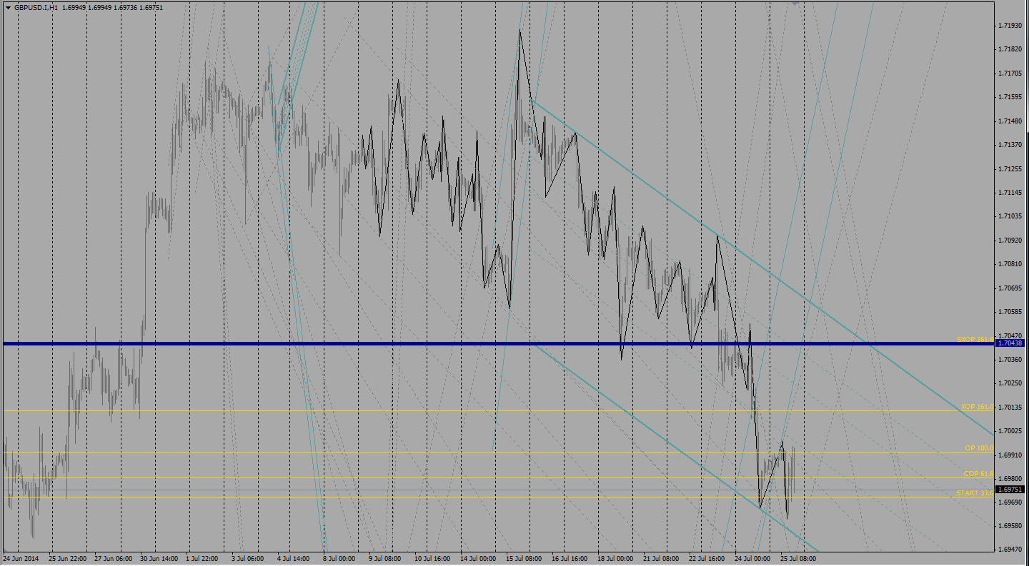Open the chart menu triangle beside GBPUSD.I,H1

click(x=7, y=8)
